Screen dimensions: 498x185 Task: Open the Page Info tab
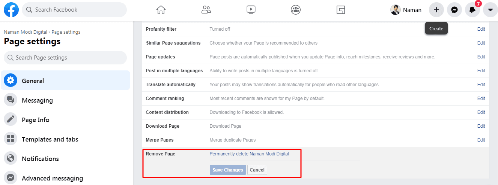pyautogui.click(x=65, y=119)
